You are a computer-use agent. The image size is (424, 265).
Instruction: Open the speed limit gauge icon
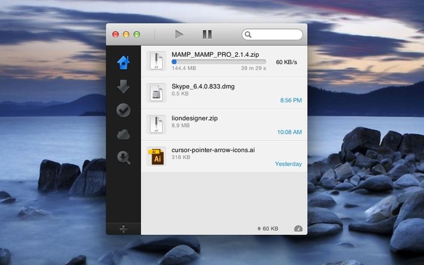(298, 229)
